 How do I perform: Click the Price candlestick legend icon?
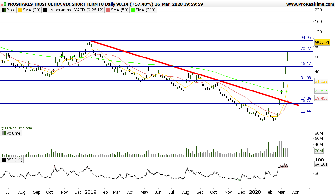coord(4,10)
